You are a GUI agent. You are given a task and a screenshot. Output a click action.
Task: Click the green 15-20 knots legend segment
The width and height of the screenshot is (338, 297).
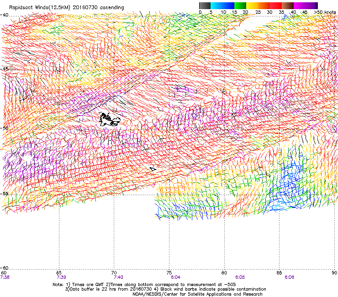[240, 5]
